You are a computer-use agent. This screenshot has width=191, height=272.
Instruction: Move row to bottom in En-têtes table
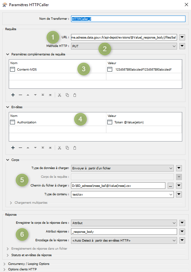50,148
